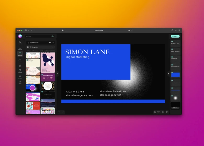Click the Picsart logo icon
The image size is (204, 146).
tap(20, 36)
